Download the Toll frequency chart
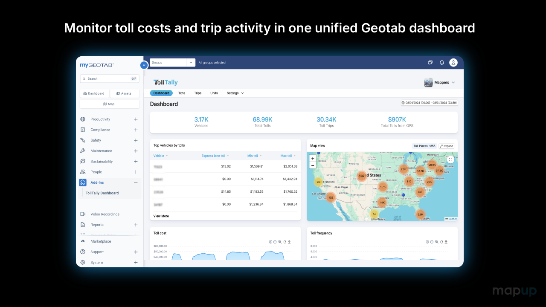Viewport: 546px width, 307px height. 446,242
